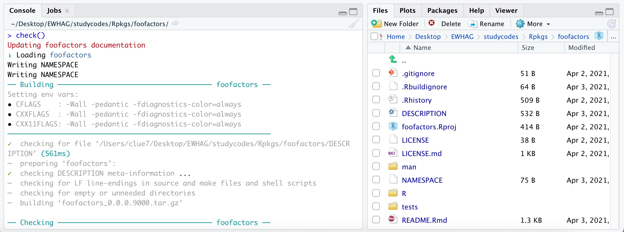Check the .gitignore file checkbox

point(376,73)
